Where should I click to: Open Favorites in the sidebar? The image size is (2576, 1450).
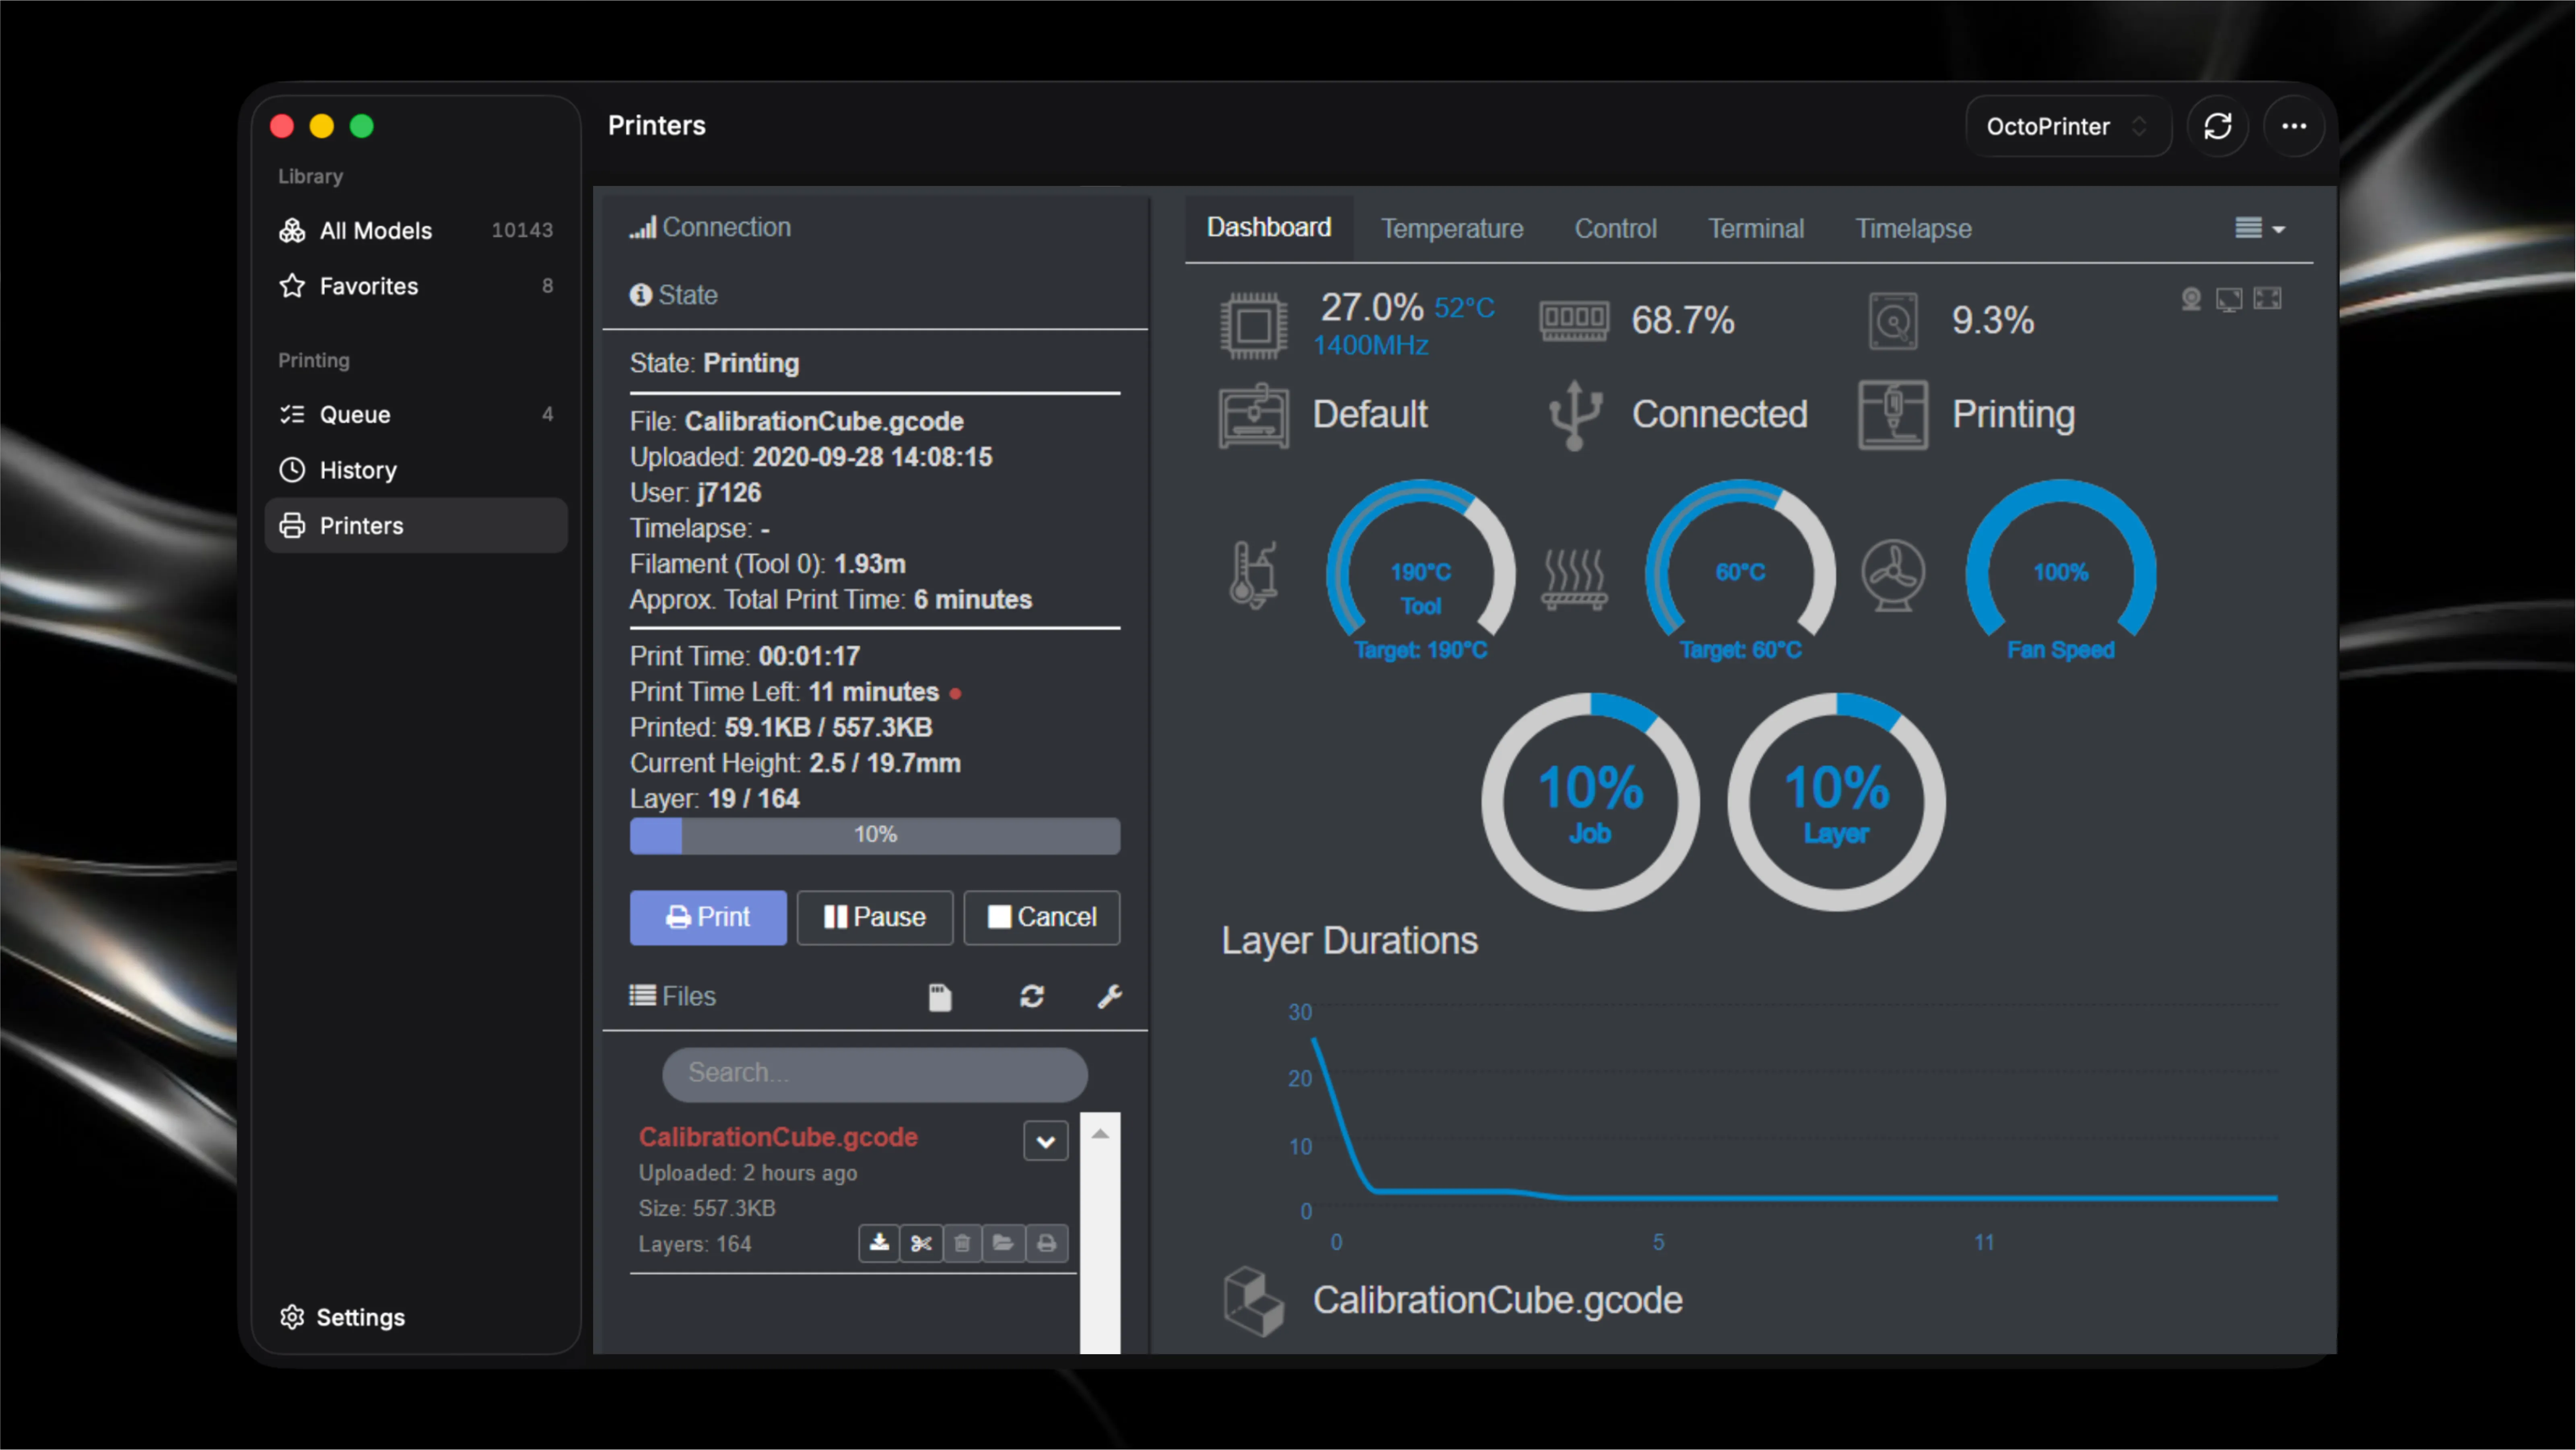[416, 286]
